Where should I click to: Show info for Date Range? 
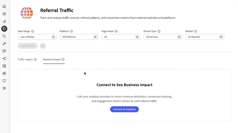33,31
